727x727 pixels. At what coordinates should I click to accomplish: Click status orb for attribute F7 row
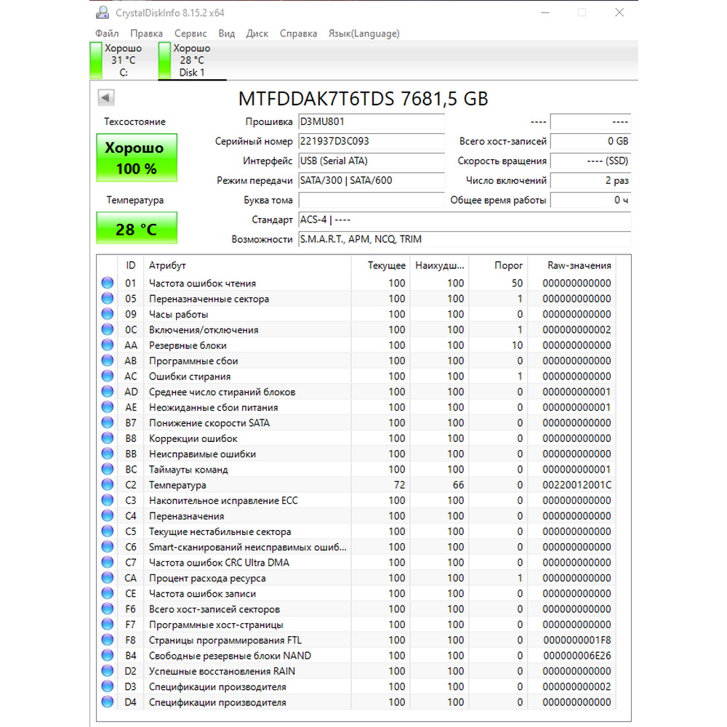pyautogui.click(x=108, y=624)
